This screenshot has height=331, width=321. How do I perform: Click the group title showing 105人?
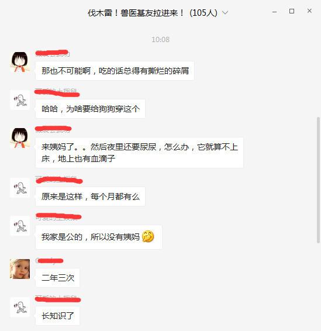coord(152,13)
